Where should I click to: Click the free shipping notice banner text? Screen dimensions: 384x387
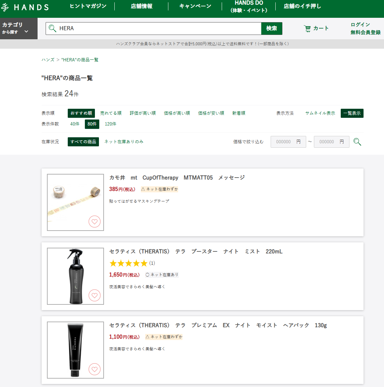coord(202,44)
